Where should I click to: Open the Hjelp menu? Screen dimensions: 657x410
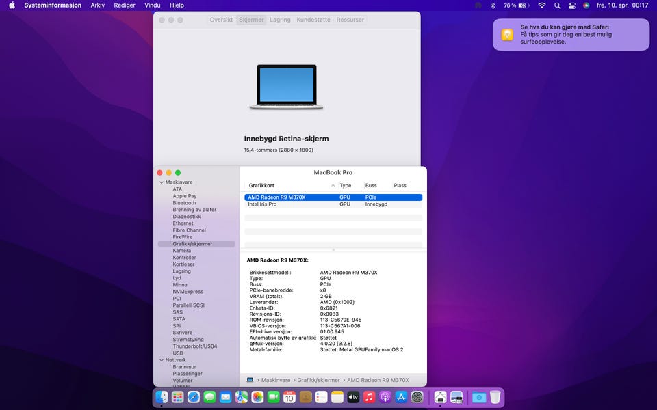point(177,5)
